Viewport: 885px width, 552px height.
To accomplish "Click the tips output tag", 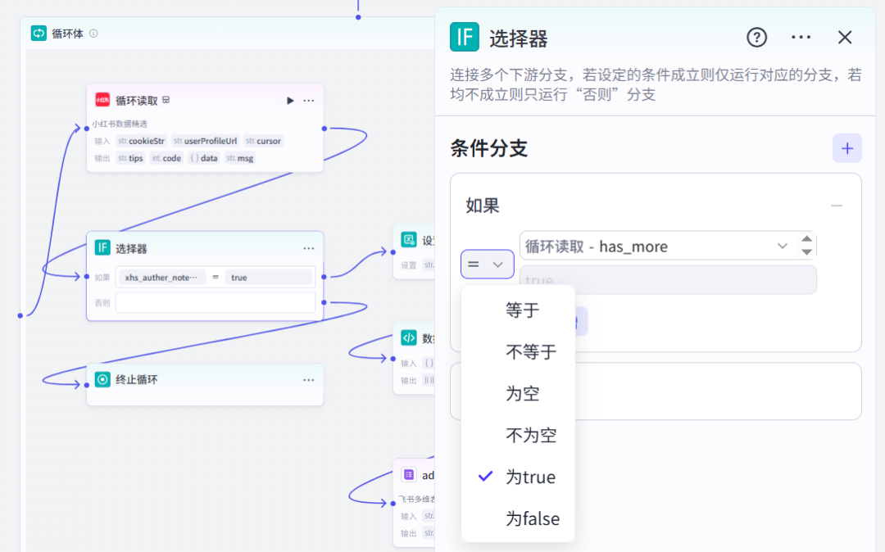I will pos(130,158).
